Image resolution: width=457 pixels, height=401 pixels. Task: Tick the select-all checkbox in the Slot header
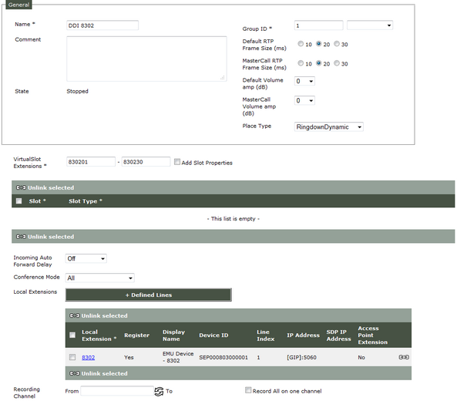coord(19,201)
